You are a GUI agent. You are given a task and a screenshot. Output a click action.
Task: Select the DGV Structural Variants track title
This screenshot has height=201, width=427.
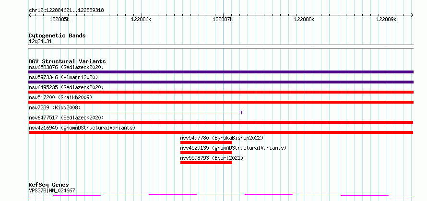point(67,61)
